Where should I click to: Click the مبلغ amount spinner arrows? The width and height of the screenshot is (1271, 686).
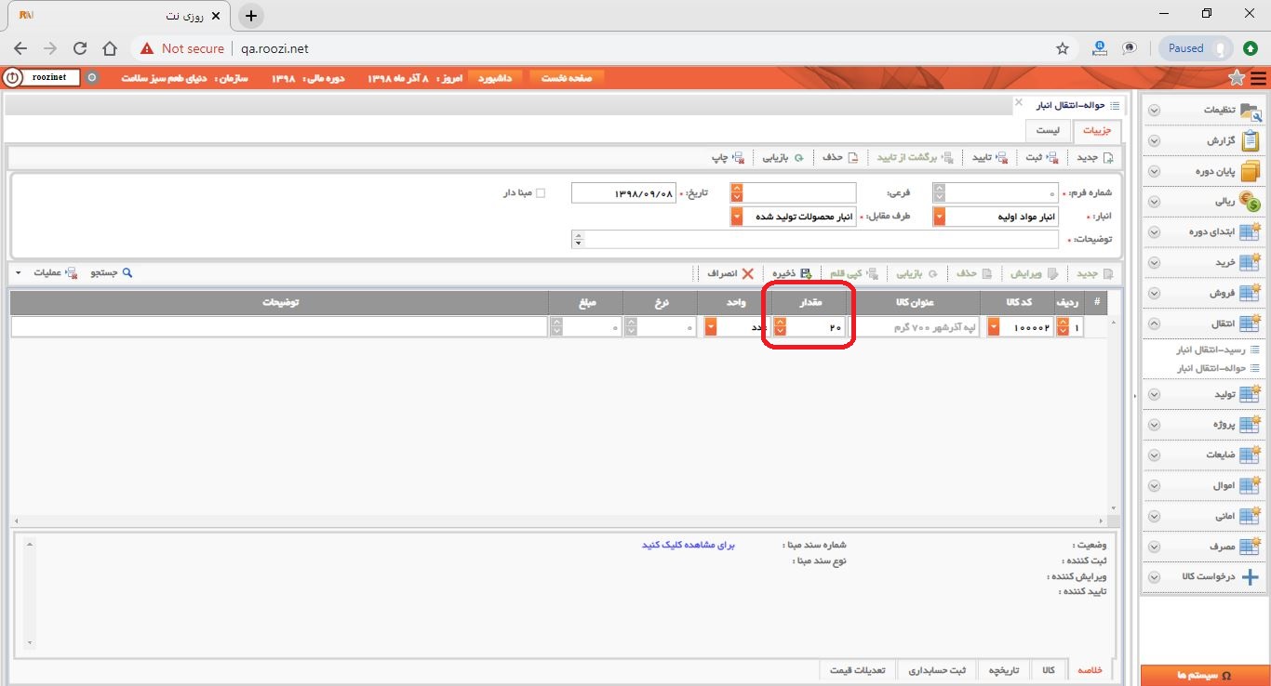[556, 327]
